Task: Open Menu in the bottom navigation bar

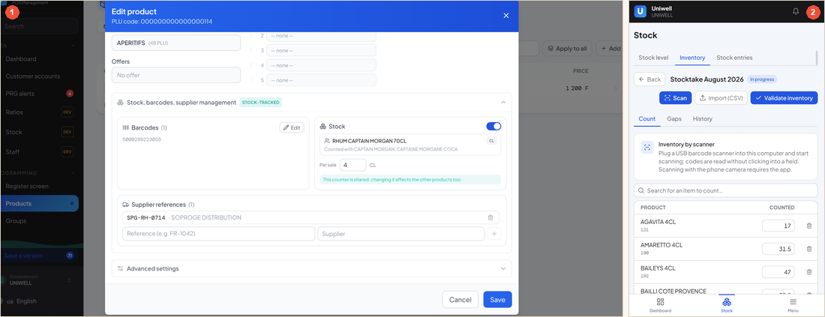Action: click(793, 305)
